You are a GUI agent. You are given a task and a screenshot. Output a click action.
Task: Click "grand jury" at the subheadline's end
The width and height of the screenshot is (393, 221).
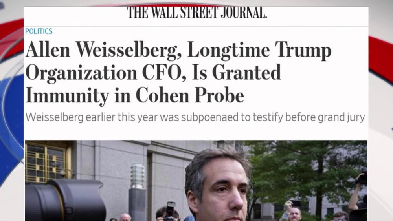[345, 117]
